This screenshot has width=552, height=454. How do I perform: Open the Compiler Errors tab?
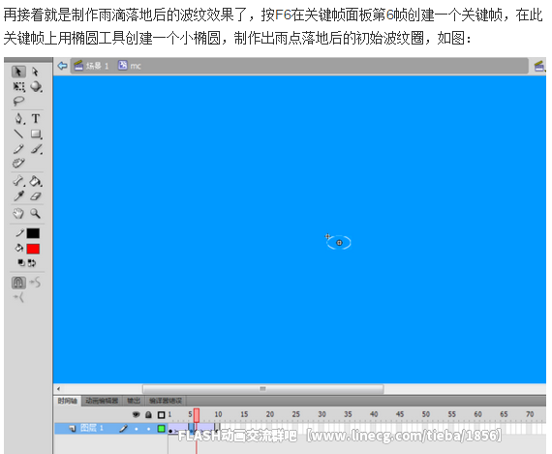(166, 401)
